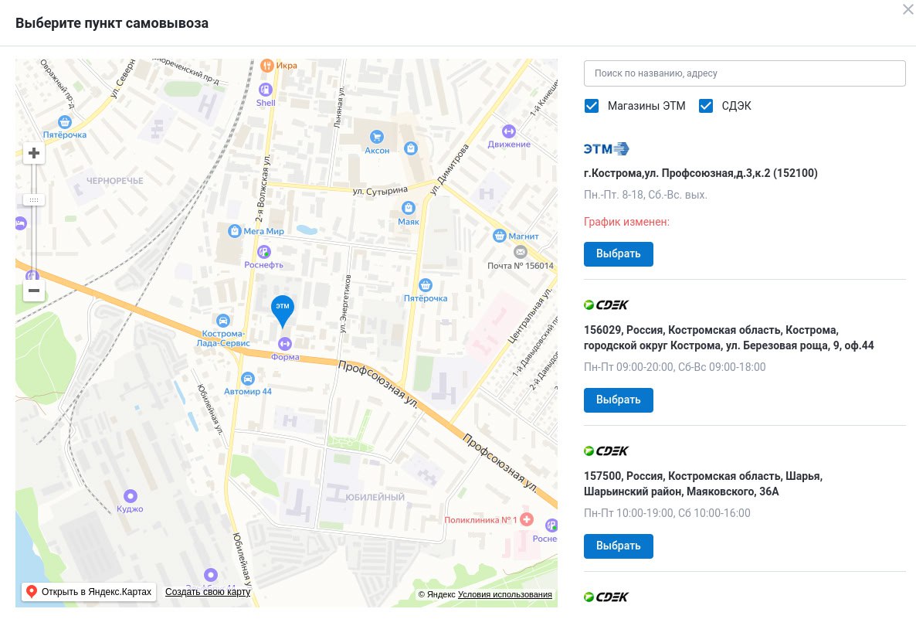Open the Почта № 156014 envelope marker
916x619 pixels.
coord(520,253)
